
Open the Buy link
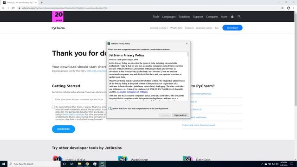click(x=217, y=28)
